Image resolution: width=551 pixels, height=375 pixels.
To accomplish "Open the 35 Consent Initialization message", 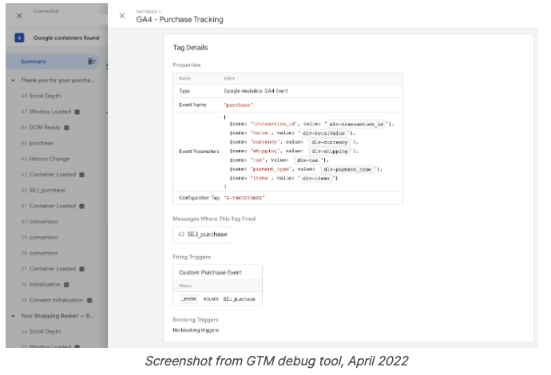I will [52, 300].
